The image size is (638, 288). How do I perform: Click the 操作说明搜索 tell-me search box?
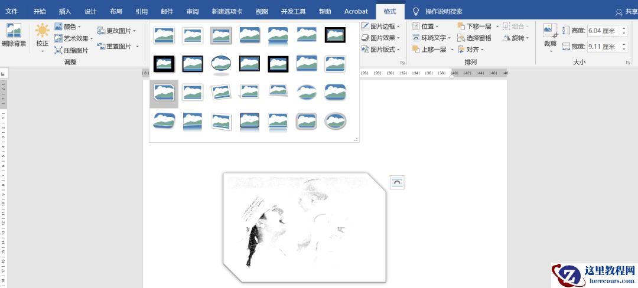[444, 11]
